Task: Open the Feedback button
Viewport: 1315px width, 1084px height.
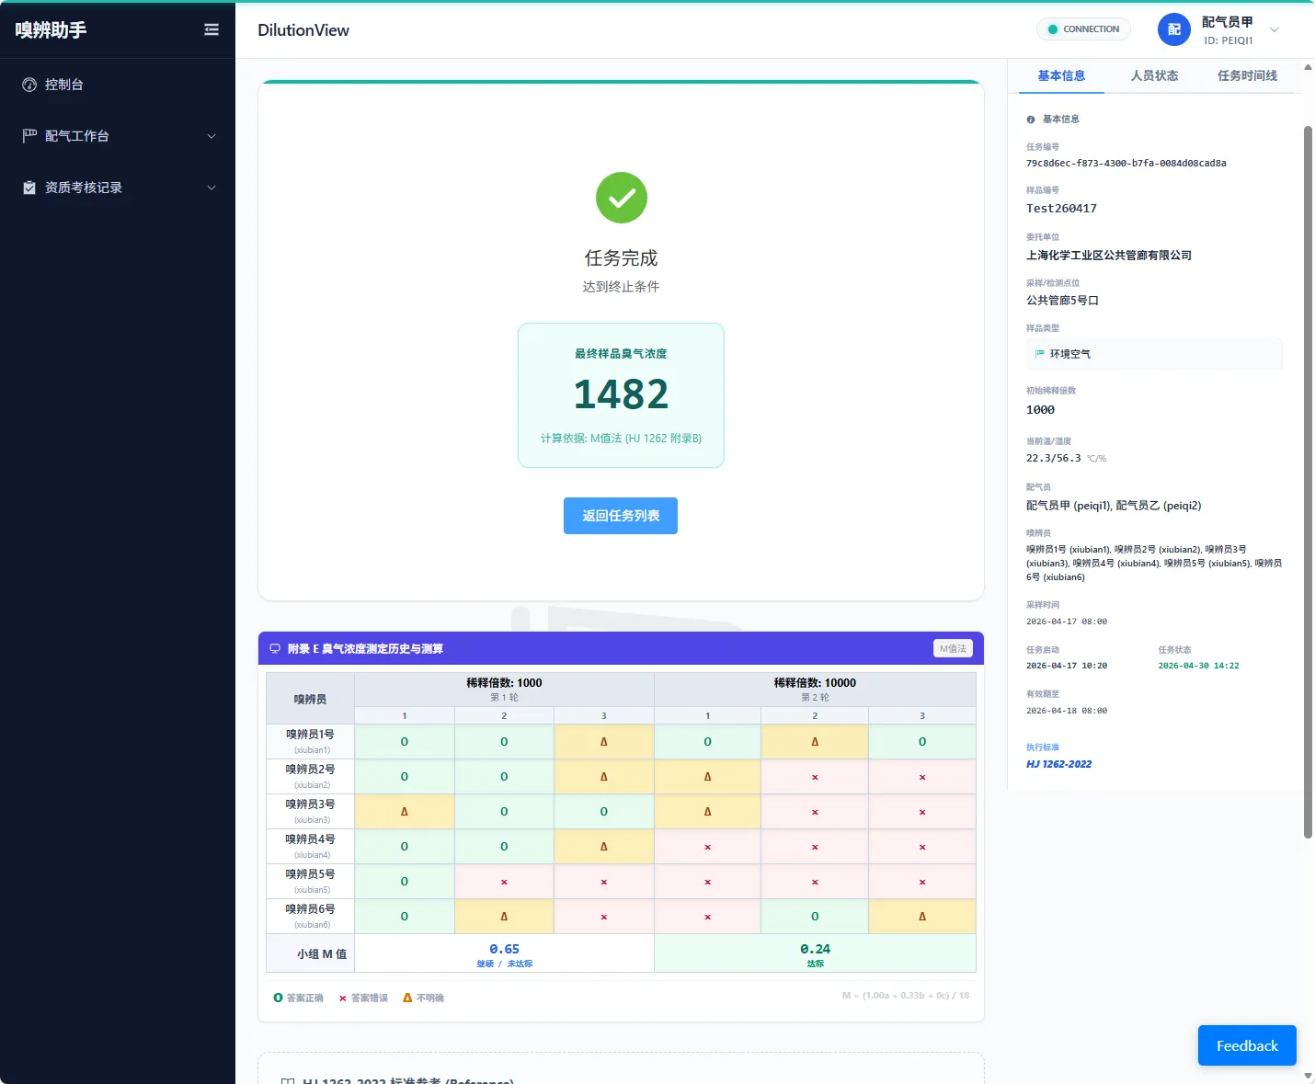Action: (1247, 1045)
